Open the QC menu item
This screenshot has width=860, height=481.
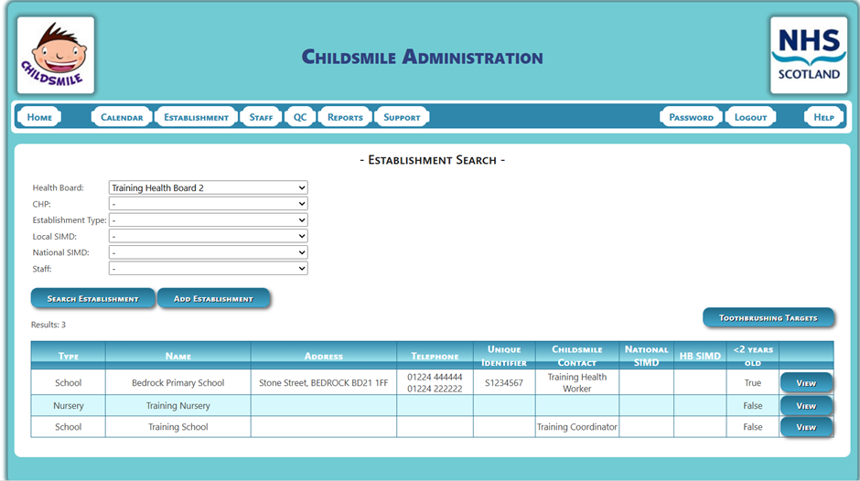click(300, 117)
